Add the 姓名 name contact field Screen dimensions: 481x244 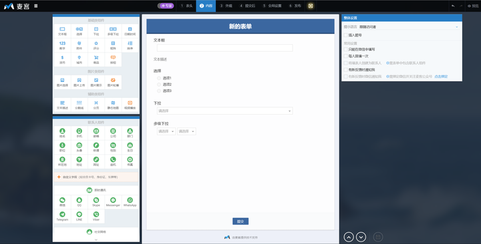tap(62, 133)
